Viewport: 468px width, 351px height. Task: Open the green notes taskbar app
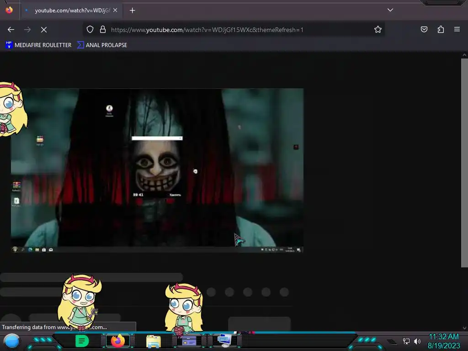(82, 341)
